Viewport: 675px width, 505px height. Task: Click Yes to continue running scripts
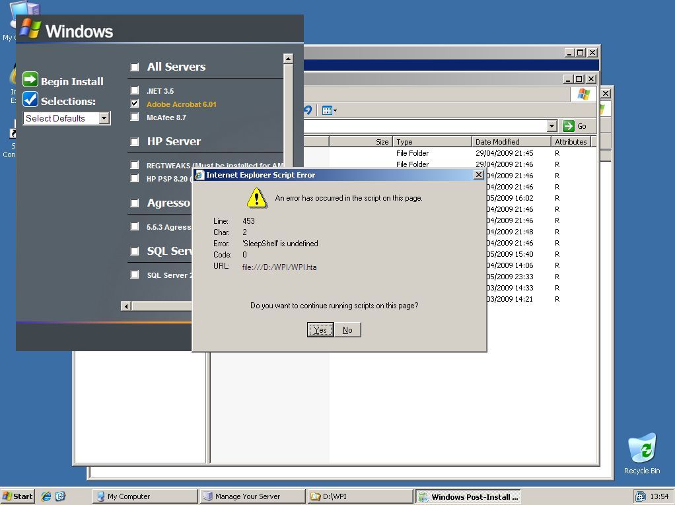pos(320,330)
